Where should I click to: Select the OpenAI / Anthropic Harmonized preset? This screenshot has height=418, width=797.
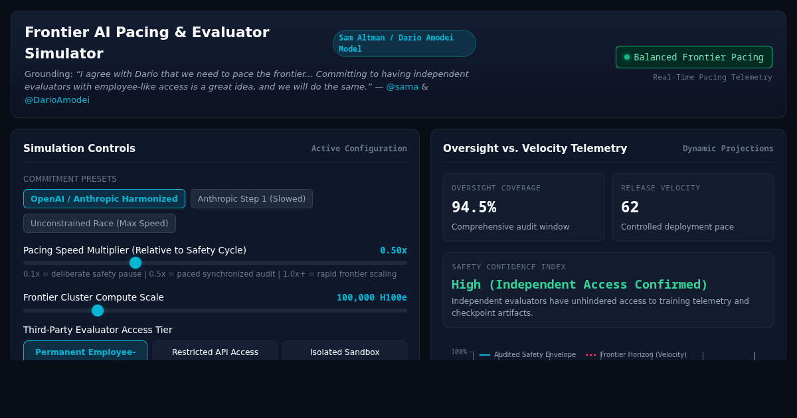point(104,198)
